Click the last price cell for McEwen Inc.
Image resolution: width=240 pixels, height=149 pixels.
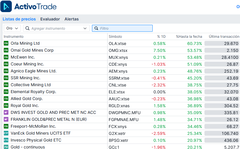tap(222, 57)
